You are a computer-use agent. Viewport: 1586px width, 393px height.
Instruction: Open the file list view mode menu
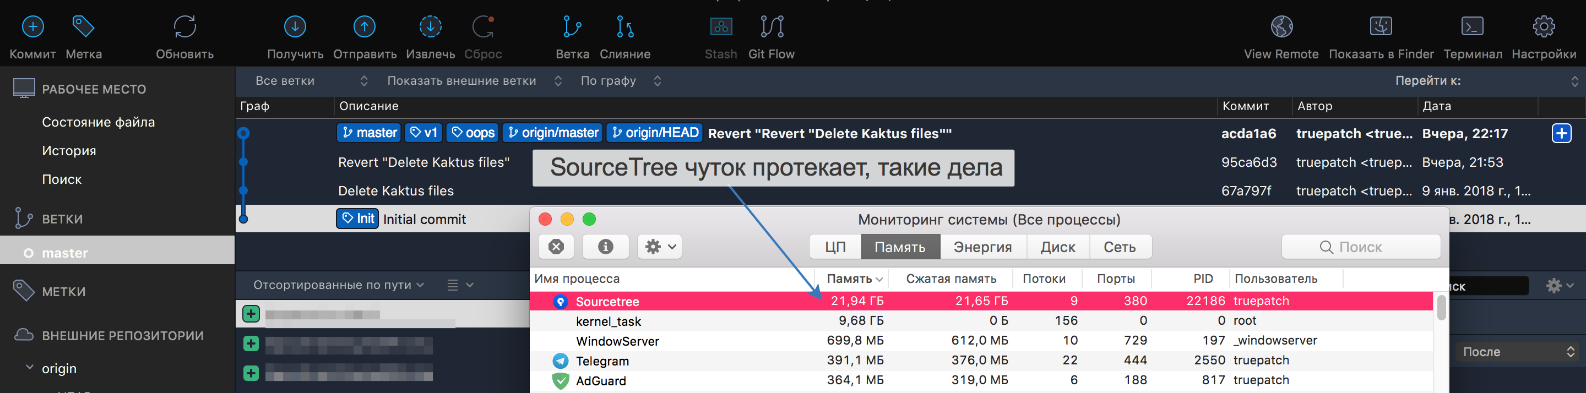460,285
